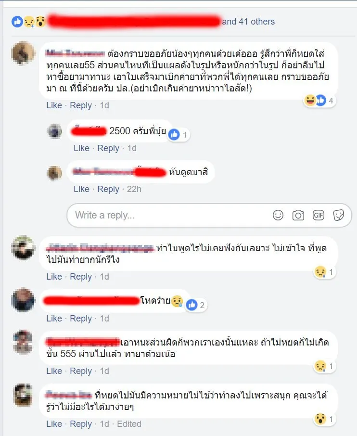The height and width of the screenshot is (436, 357).
Task: Click the like count on the 2500 reply
Action: pyautogui.click(x=185, y=135)
